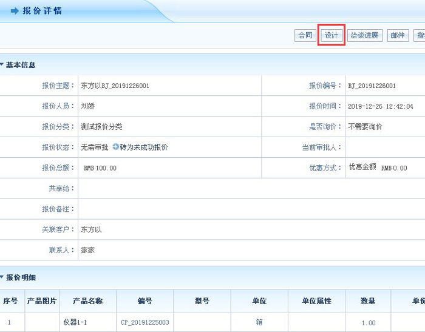The width and height of the screenshot is (425, 332).
Task: Click the quantity value 1.00
Action: [x=368, y=323]
